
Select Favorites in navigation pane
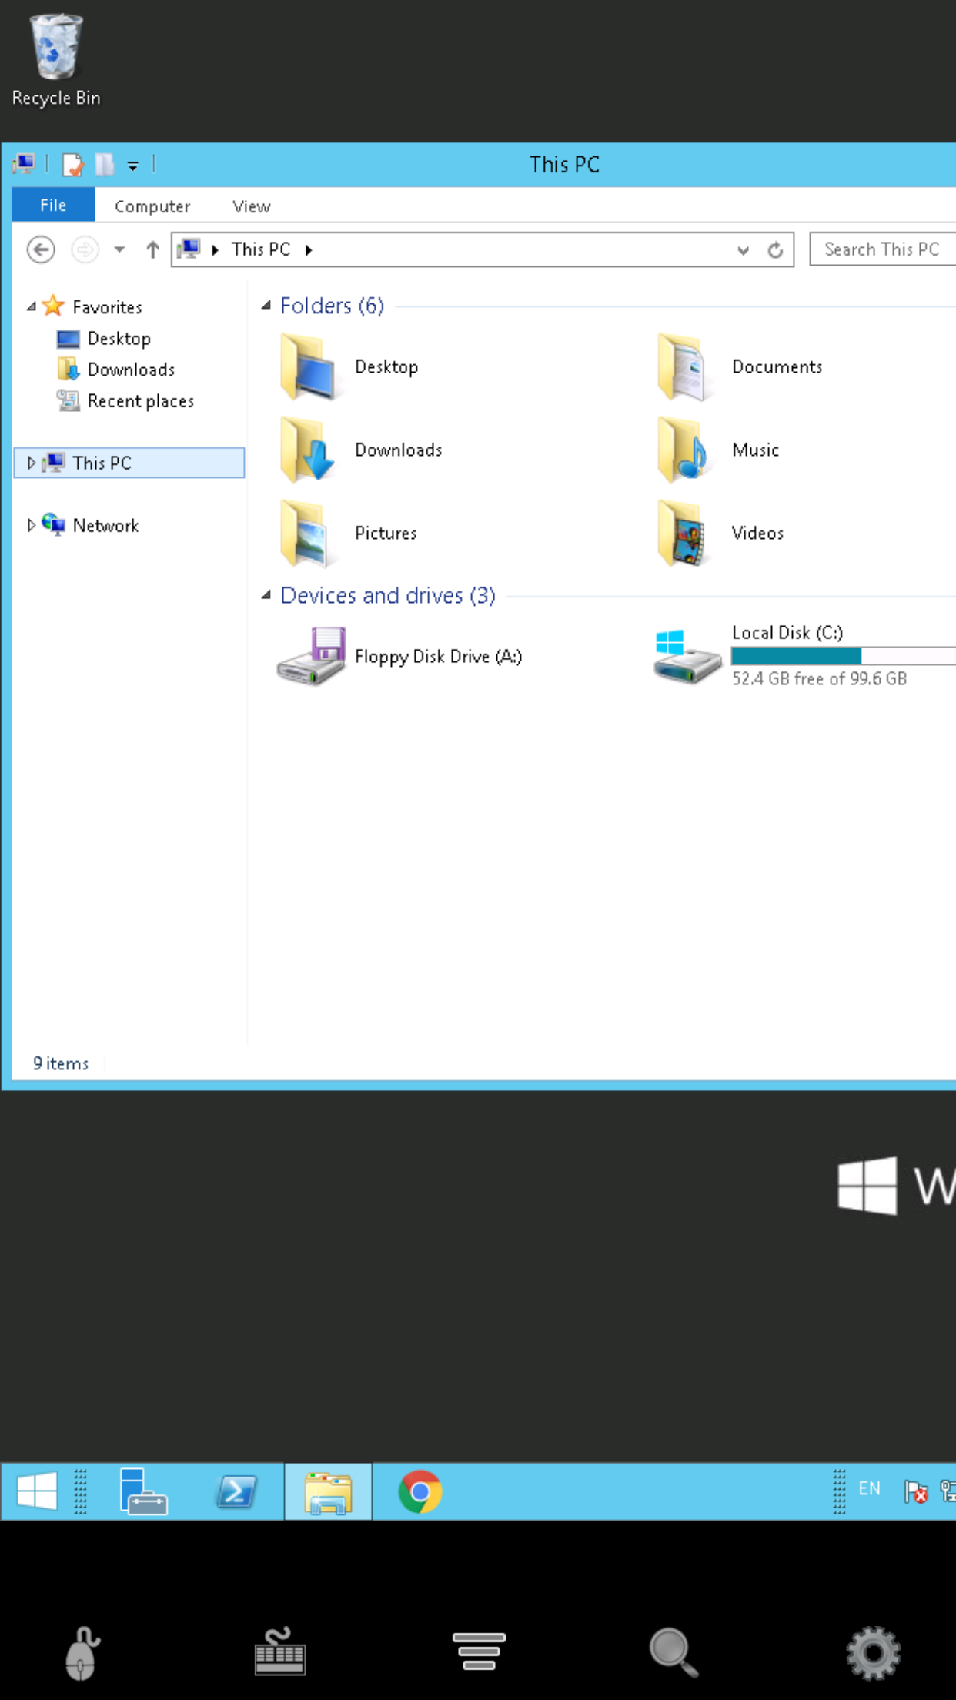point(107,307)
